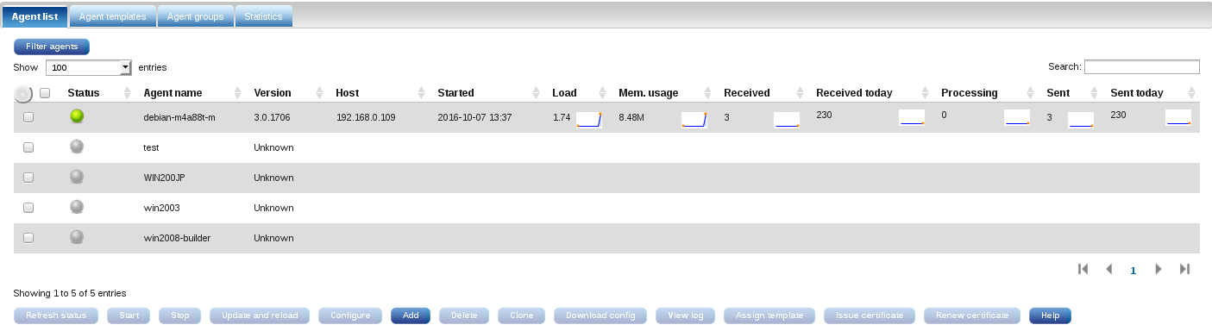Switch to Agent list tab
The image size is (1212, 331).
click(x=35, y=16)
